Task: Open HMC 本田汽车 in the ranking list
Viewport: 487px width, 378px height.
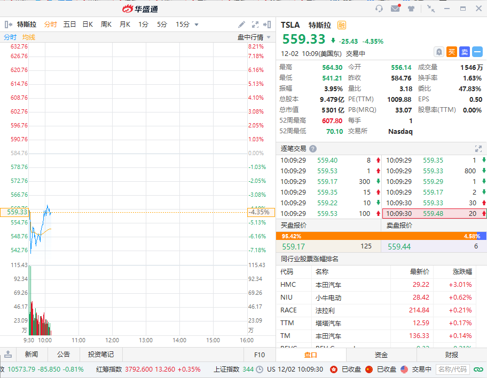Action: coord(328,285)
